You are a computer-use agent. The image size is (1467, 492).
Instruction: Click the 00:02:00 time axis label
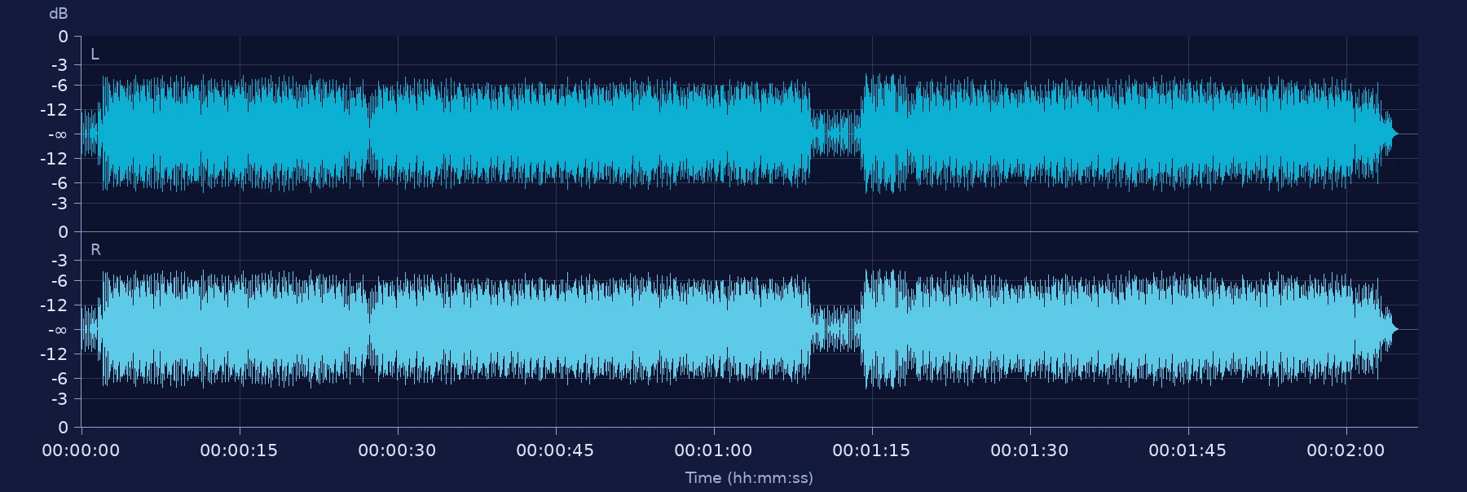tap(1346, 450)
